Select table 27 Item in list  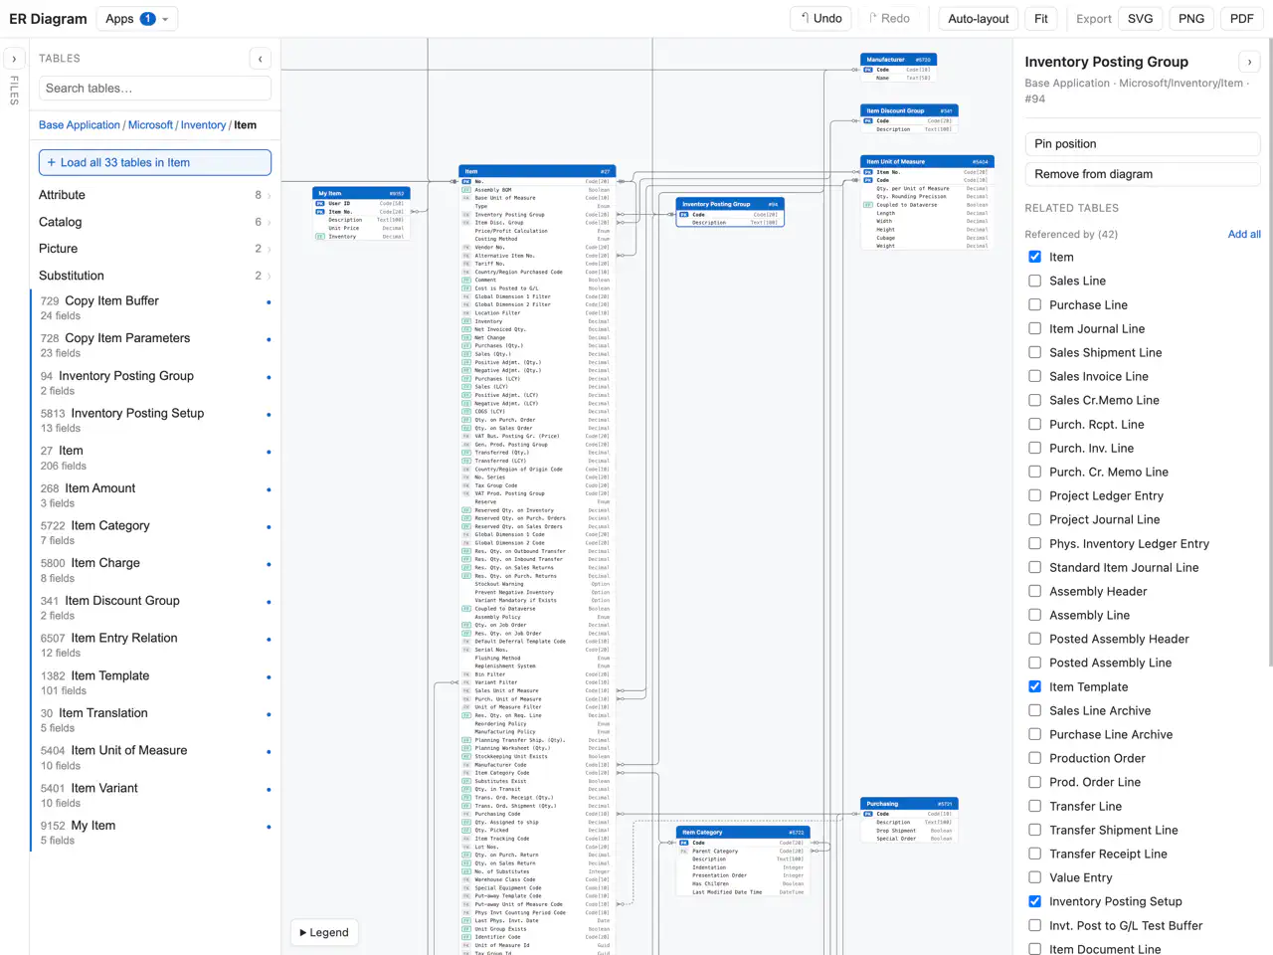[x=155, y=458]
